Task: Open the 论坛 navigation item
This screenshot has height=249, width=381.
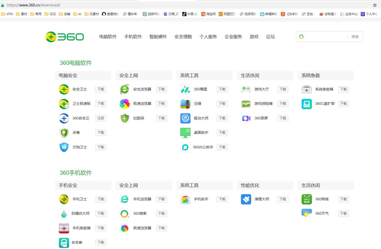Action: coord(270,37)
